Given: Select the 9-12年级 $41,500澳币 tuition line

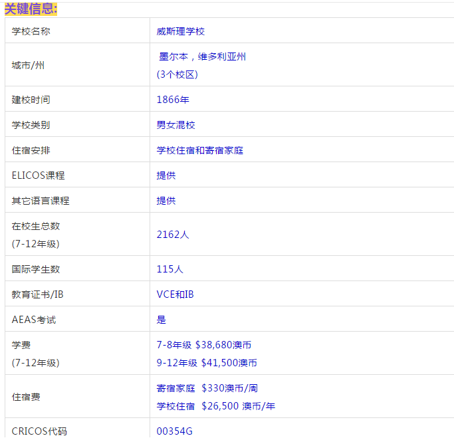Looking at the screenshot, I should coord(207,363).
